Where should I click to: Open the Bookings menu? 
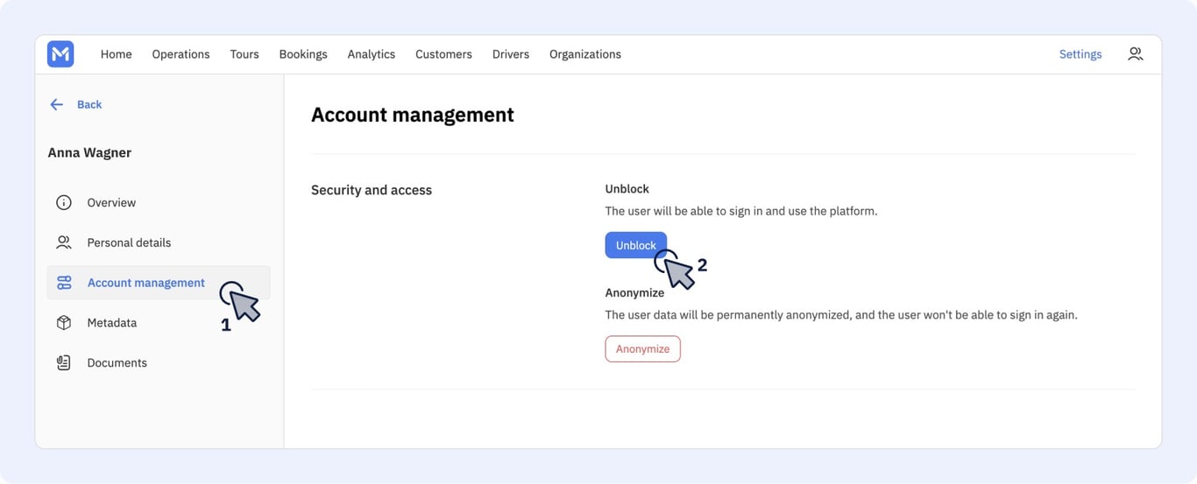coord(303,54)
